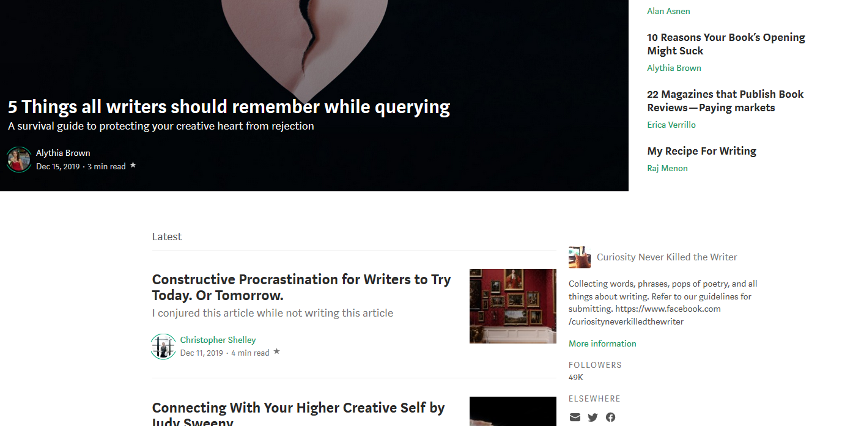Open '10 Reasons Your Book's Opening Might Suck'

726,44
